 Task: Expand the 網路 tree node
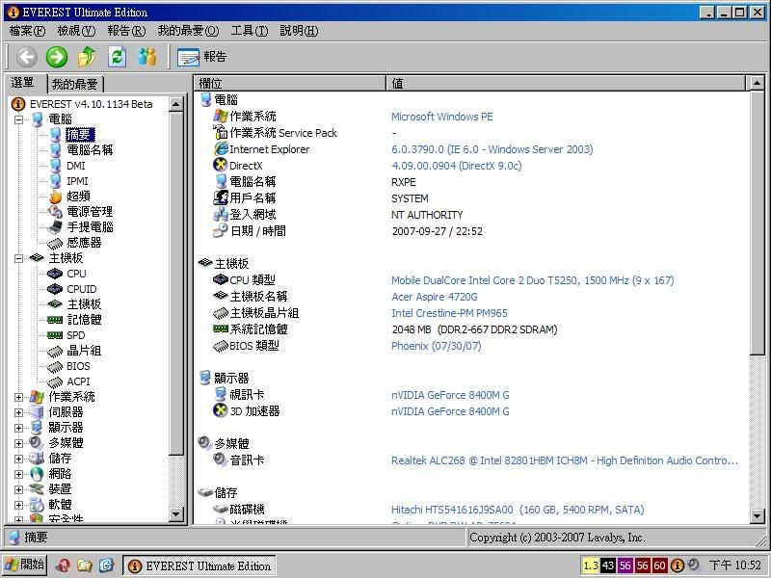[18, 474]
